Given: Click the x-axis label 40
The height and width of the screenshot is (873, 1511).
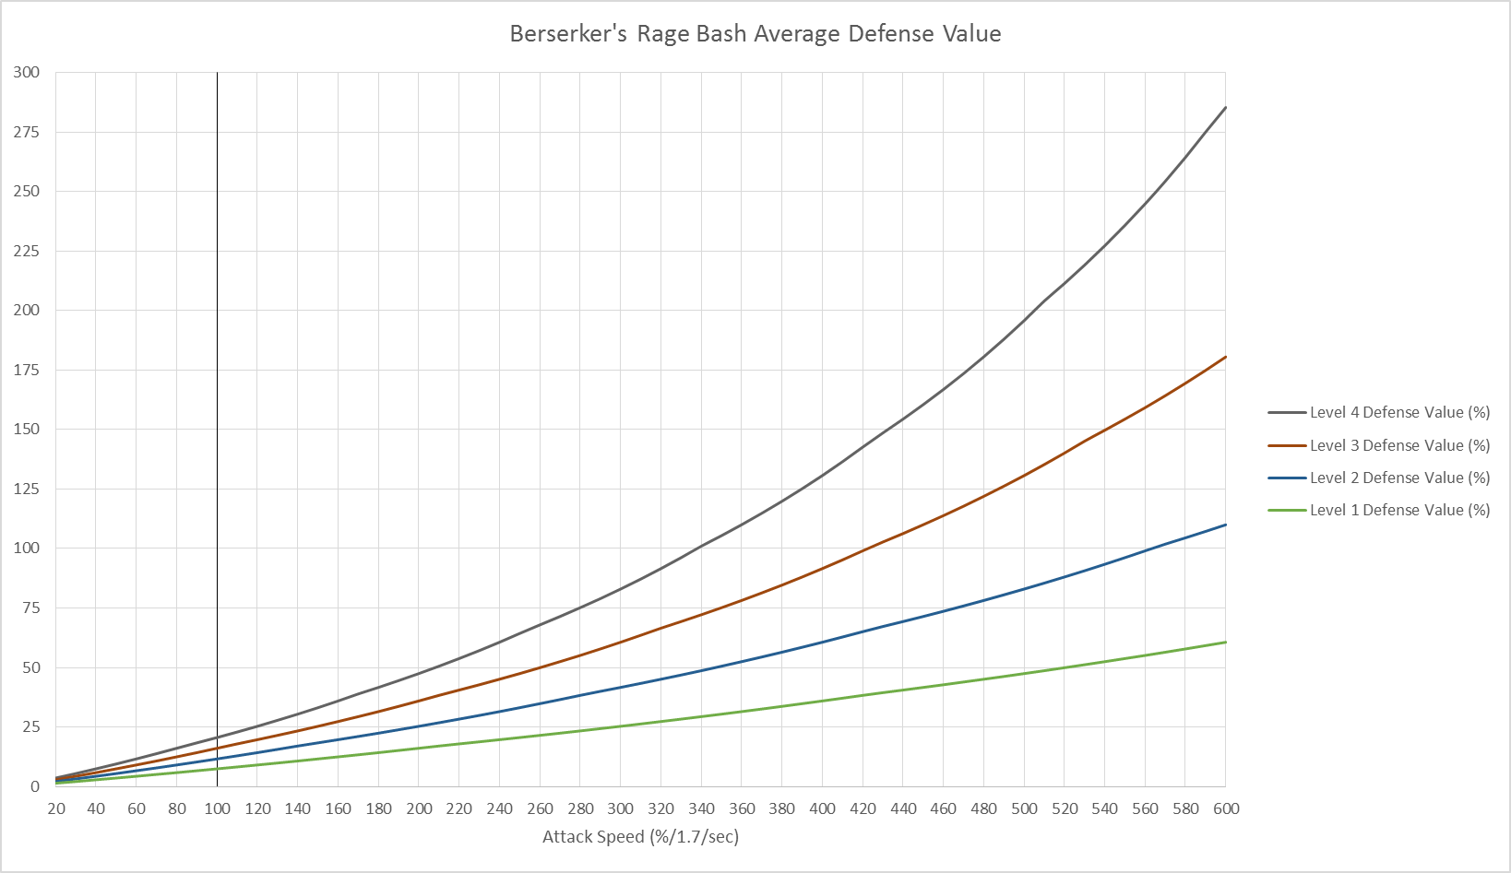Looking at the screenshot, I should (96, 808).
